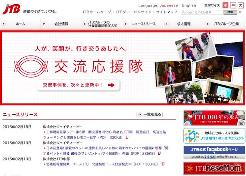Click tagline 感動のそばに、いつも。
The height and width of the screenshot is (176, 246).
(40, 11)
